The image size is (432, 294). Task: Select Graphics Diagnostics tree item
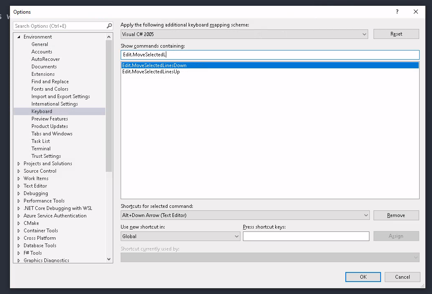coord(46,260)
